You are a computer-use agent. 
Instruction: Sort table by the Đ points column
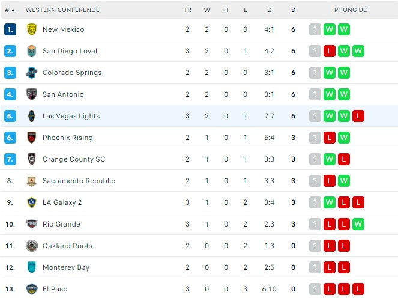click(293, 10)
